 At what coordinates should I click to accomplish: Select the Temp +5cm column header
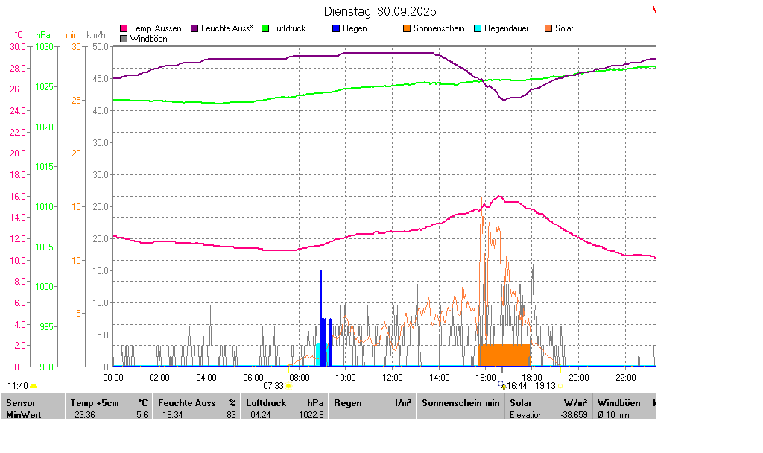pyautogui.click(x=95, y=403)
